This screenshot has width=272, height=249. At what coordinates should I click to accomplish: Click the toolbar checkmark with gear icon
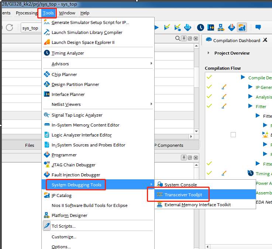(177, 27)
